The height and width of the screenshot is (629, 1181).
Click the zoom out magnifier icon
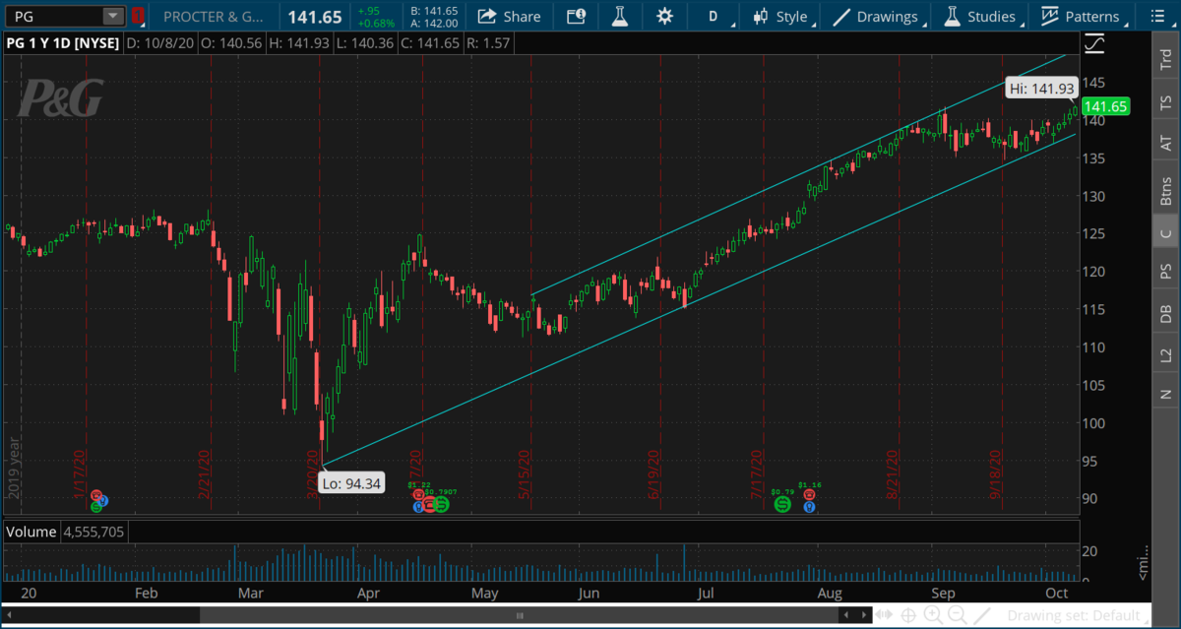(957, 615)
